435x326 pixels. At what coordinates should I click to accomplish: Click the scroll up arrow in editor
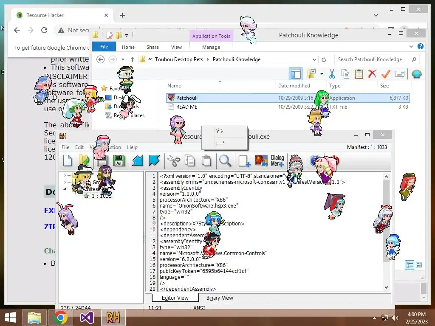(x=386, y=176)
